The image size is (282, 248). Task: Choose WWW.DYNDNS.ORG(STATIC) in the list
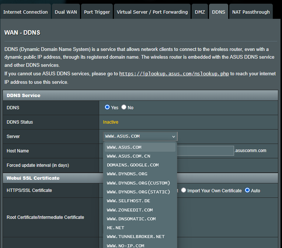[138, 192]
